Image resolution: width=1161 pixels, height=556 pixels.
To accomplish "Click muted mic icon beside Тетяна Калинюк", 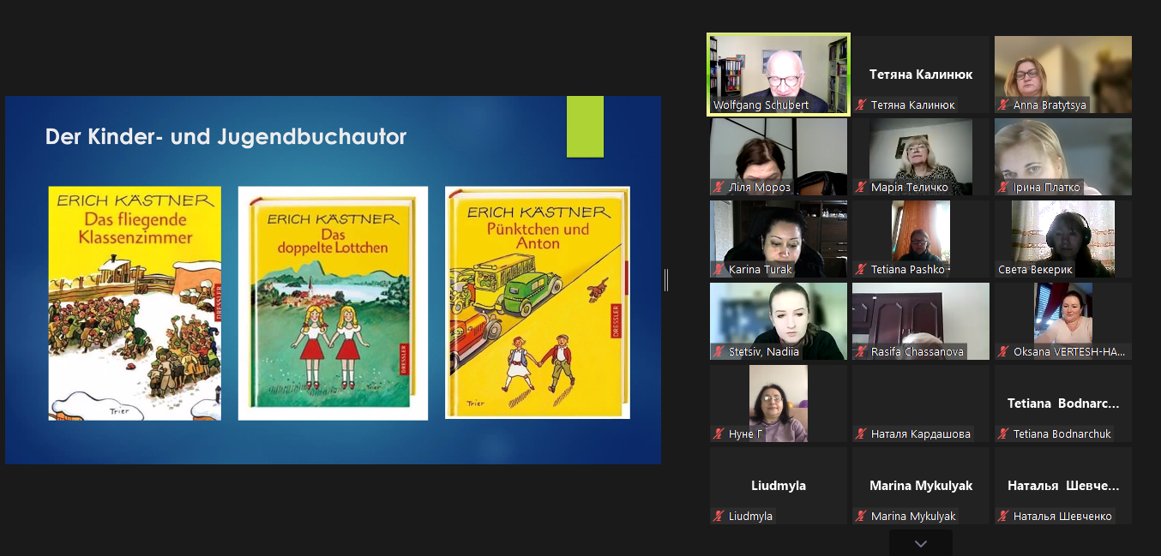I will [x=862, y=105].
